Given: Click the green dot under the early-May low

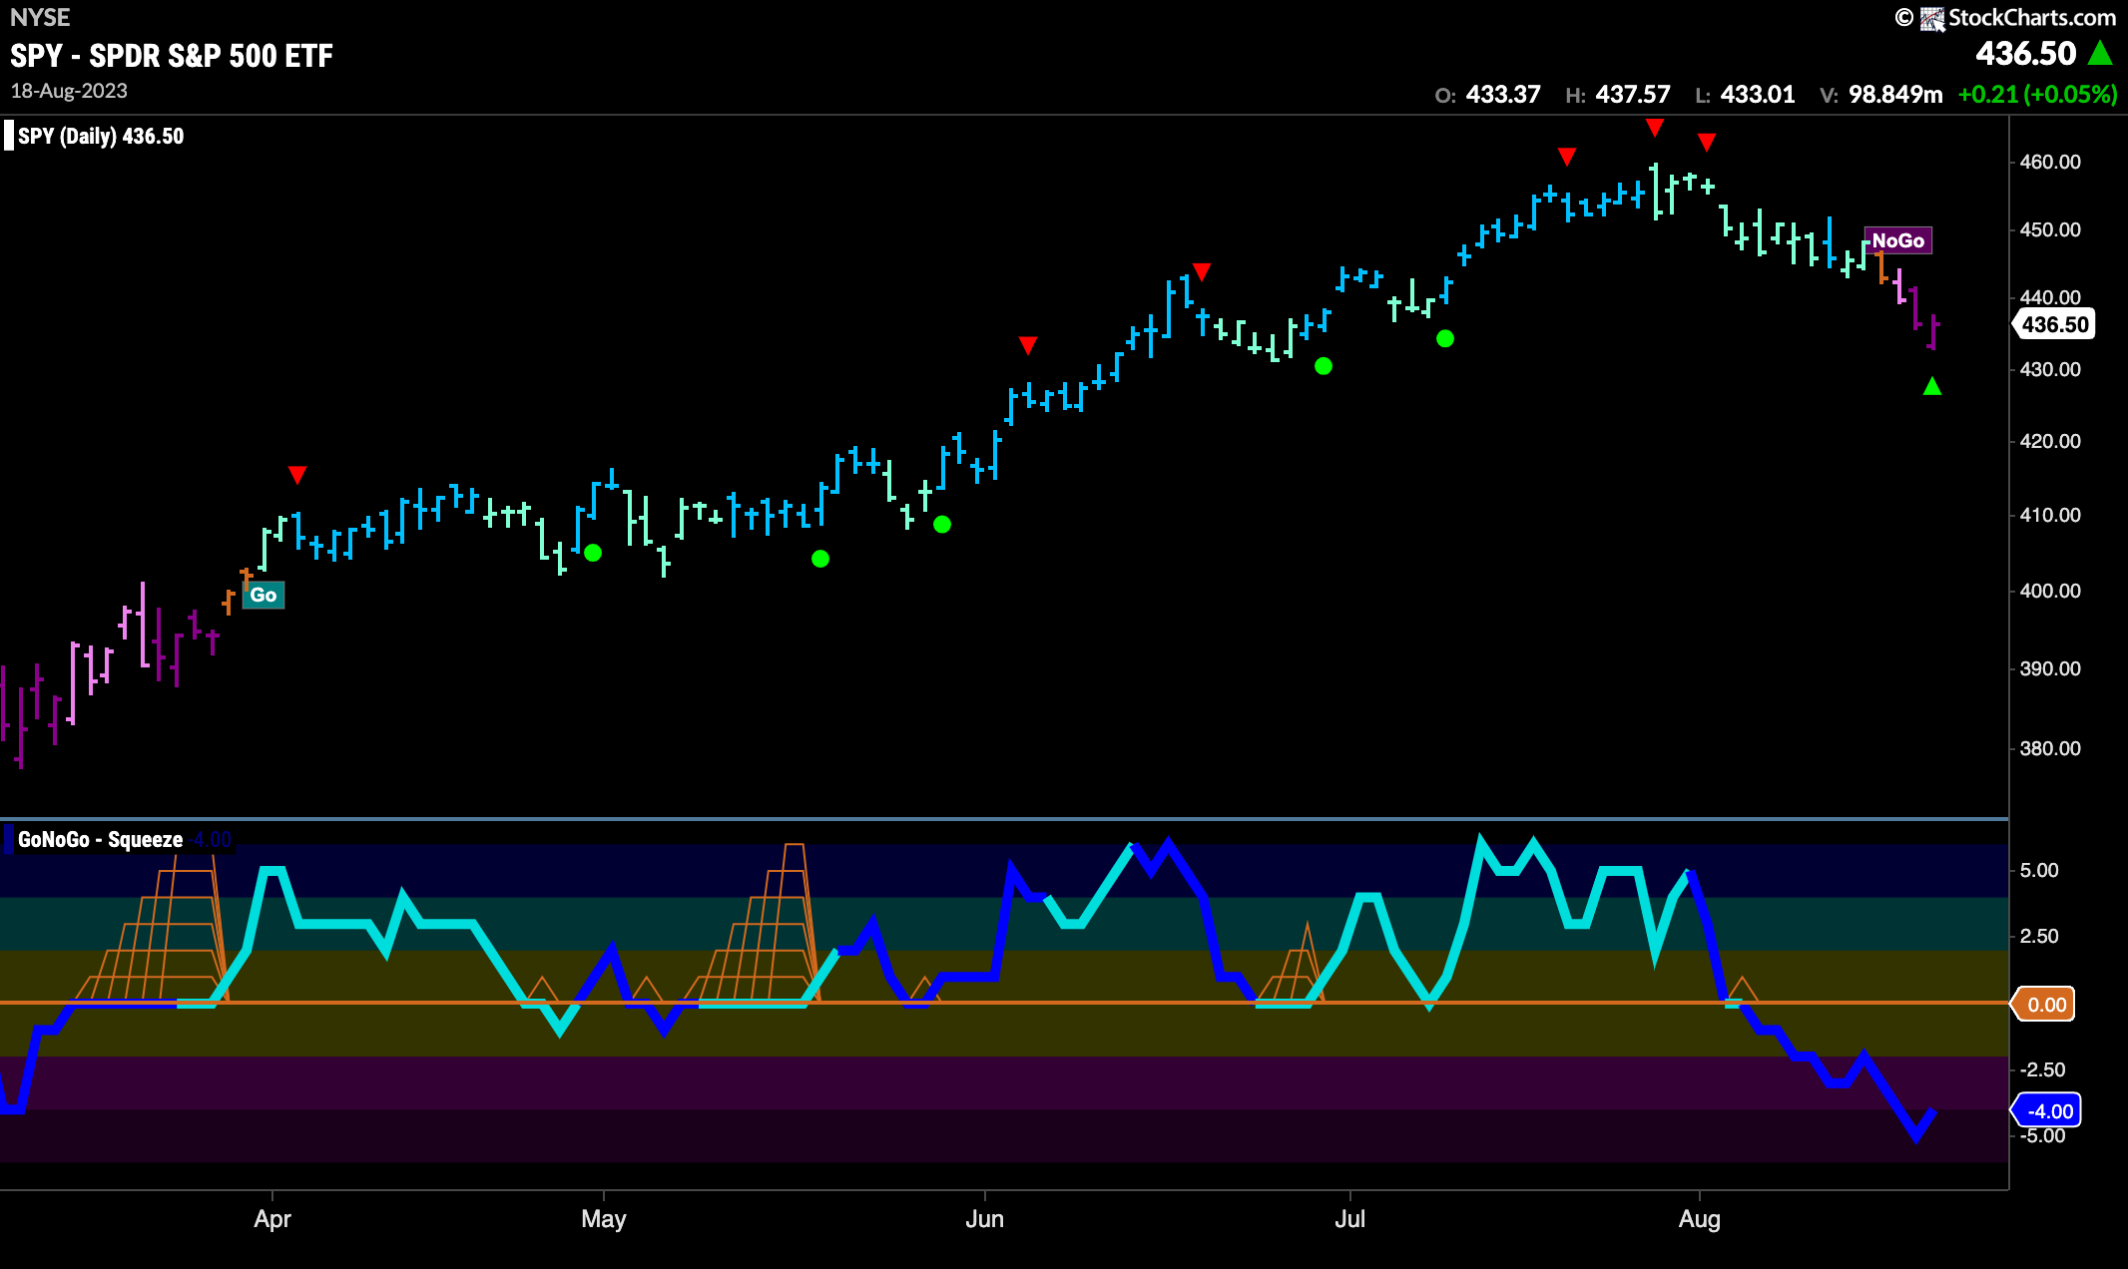Looking at the screenshot, I should (593, 553).
